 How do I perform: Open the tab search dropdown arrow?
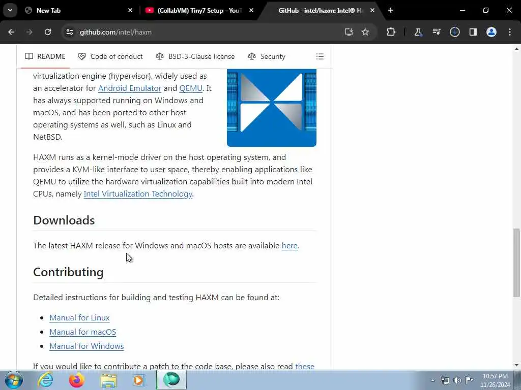pos(10,10)
